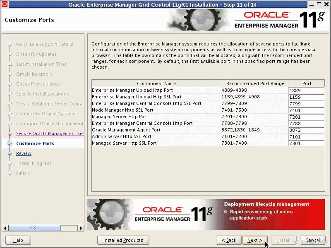Click the Select Installation Type step
The height and width of the screenshot is (248, 331).
[x=41, y=64]
